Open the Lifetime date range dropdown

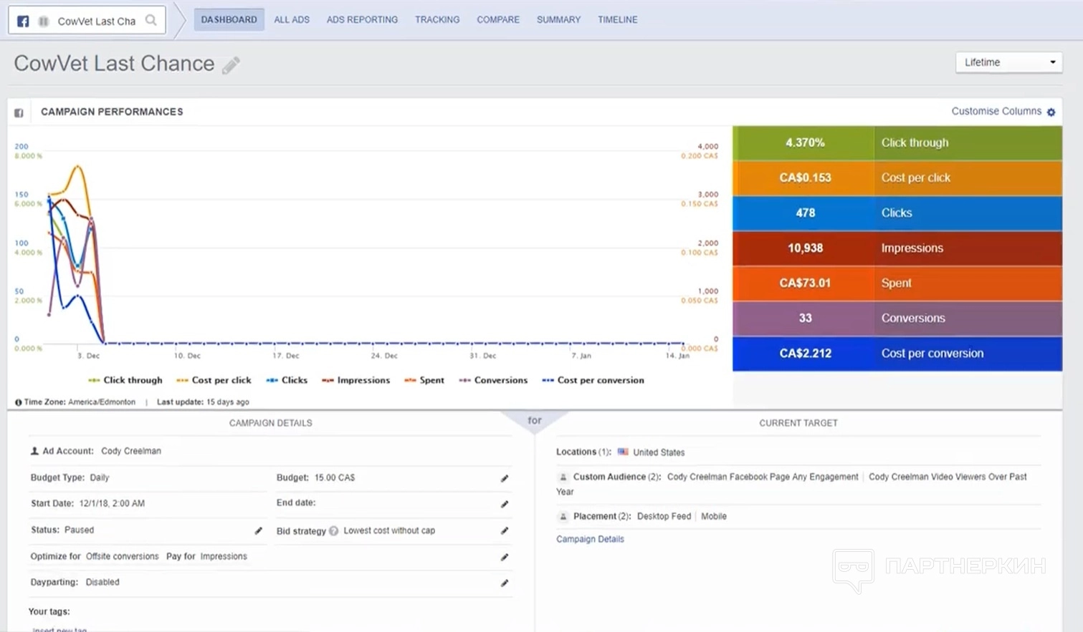tap(1008, 62)
